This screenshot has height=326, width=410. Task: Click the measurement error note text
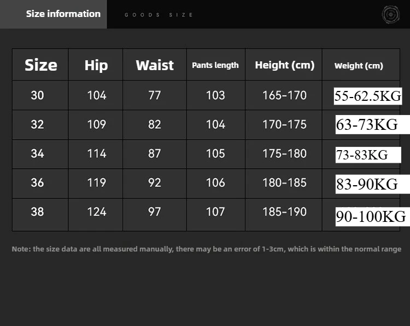206,249
